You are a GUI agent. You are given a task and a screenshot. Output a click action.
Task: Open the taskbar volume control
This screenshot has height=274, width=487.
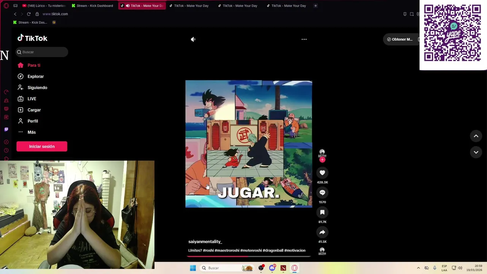pyautogui.click(x=460, y=268)
